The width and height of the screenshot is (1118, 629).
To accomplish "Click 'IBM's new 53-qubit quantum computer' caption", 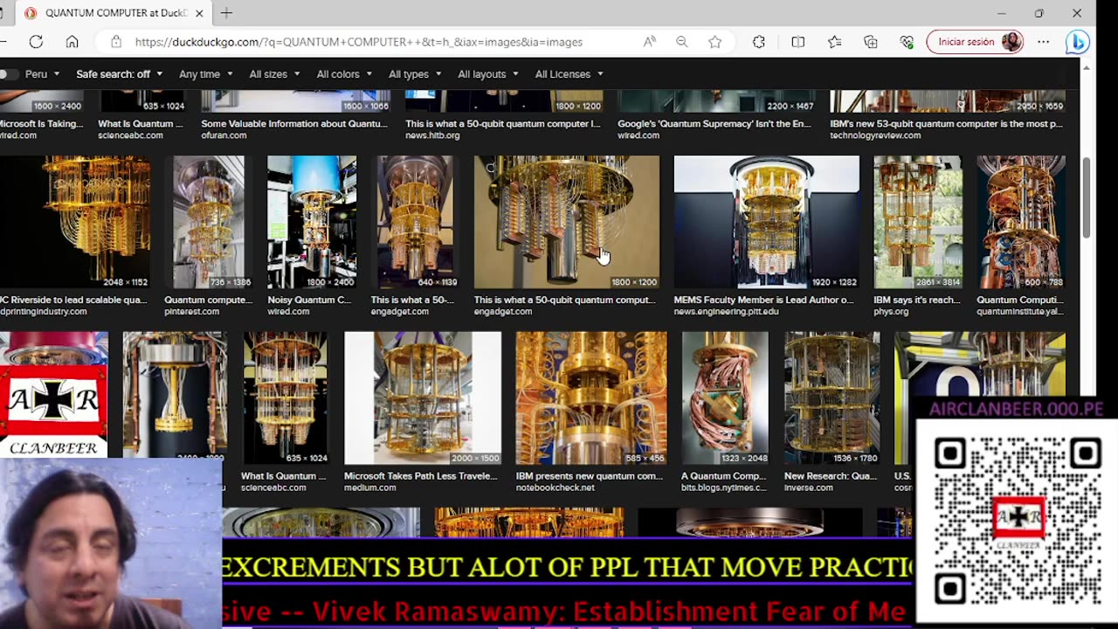I will point(946,124).
